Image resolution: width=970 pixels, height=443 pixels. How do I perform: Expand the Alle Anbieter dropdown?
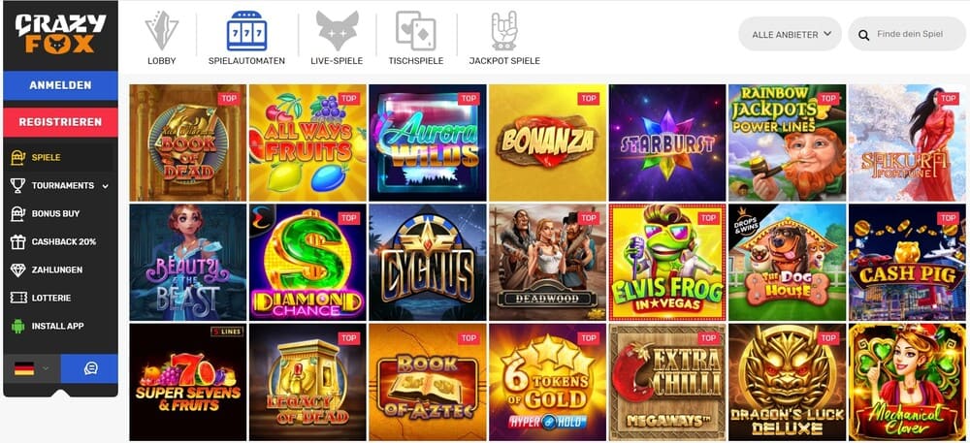[x=790, y=34]
